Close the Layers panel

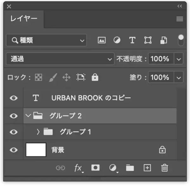click(9, 6)
